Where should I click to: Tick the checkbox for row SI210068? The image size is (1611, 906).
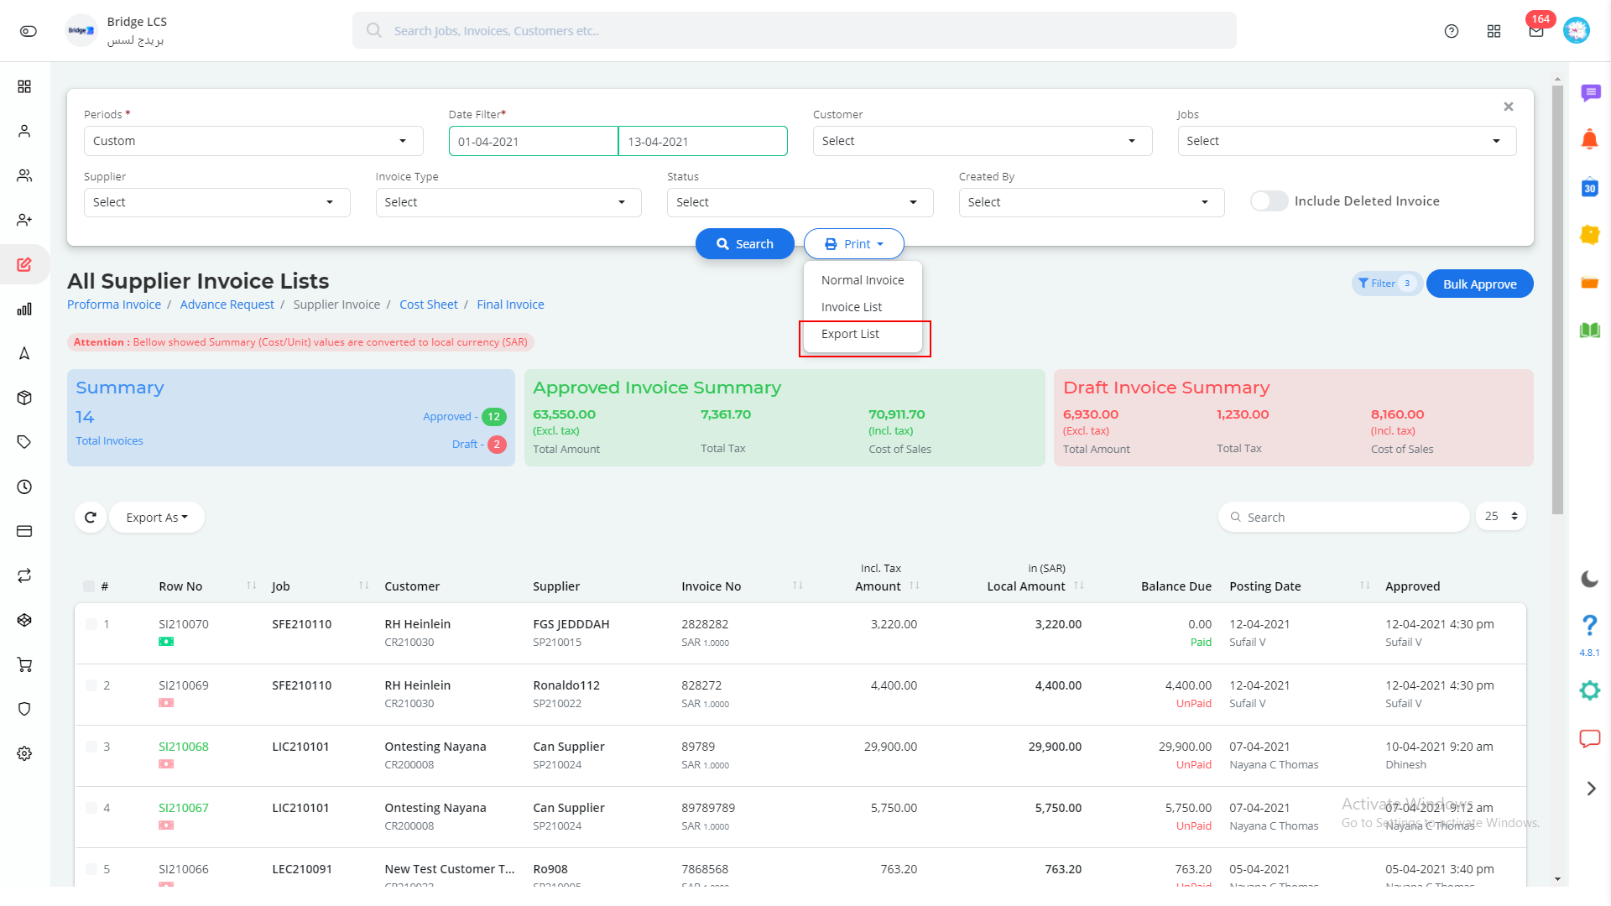pos(91,747)
